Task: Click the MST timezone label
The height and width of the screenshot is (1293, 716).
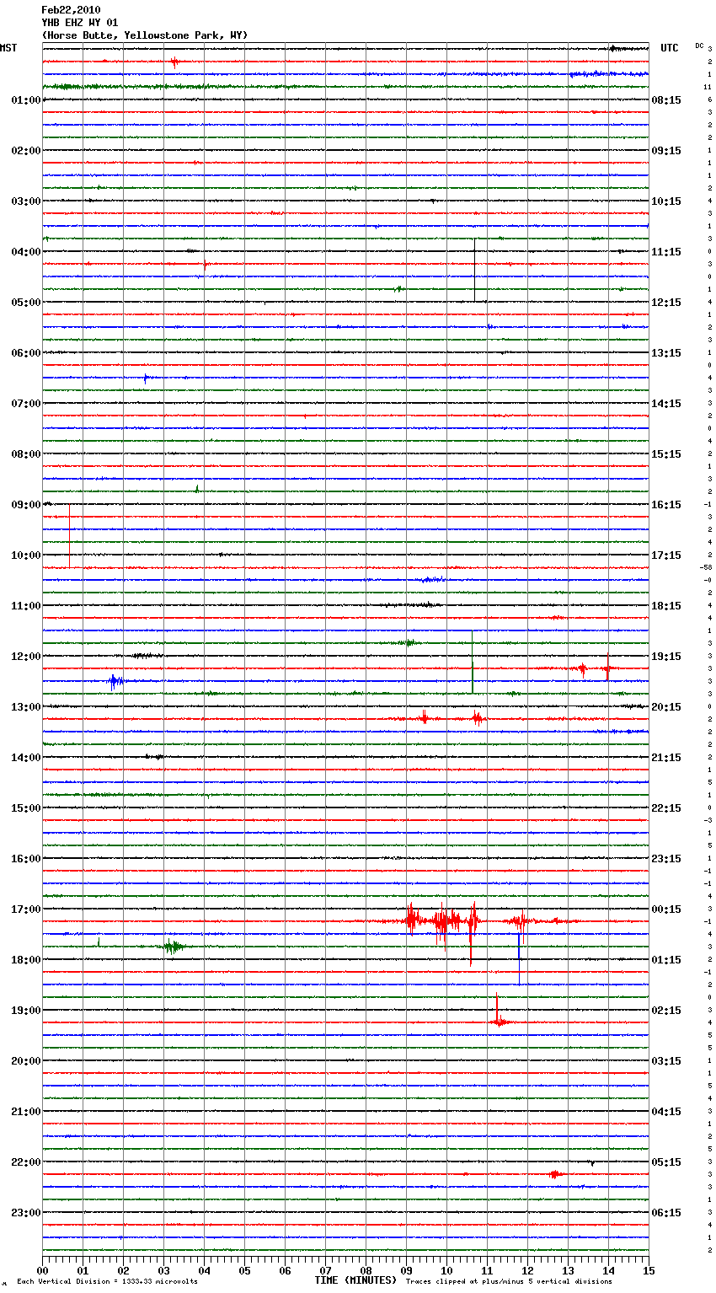Action: coord(8,48)
